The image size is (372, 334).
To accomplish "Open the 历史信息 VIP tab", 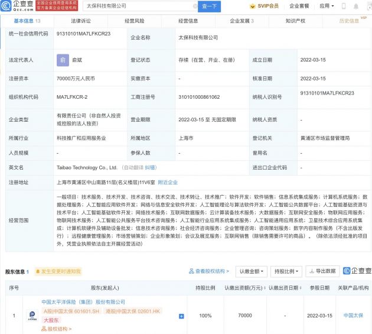I will pos(349,21).
